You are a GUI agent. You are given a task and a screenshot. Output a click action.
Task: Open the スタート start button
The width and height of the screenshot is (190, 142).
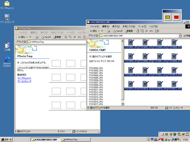6,139
